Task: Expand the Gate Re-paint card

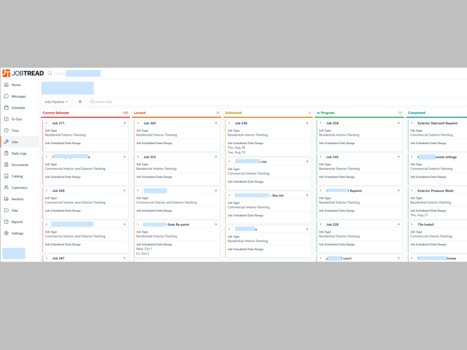Action: (x=138, y=224)
